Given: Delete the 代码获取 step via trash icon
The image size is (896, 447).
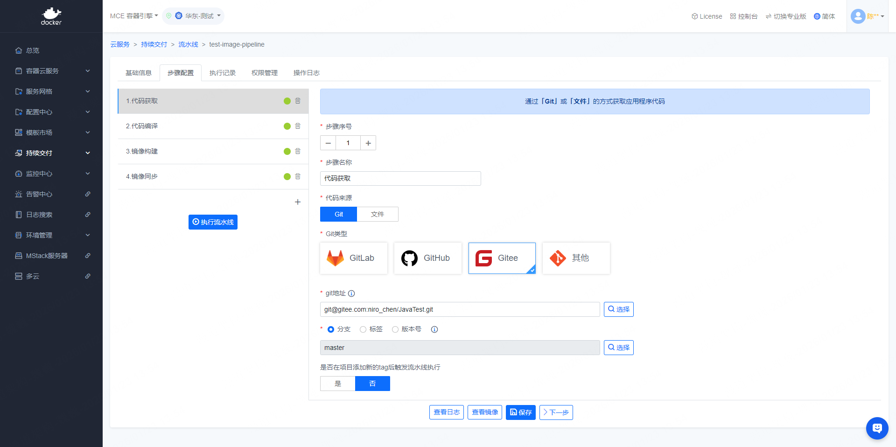Looking at the screenshot, I should 298,101.
